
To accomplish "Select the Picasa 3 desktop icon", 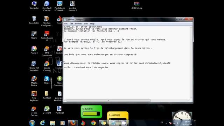I will click(34, 50).
